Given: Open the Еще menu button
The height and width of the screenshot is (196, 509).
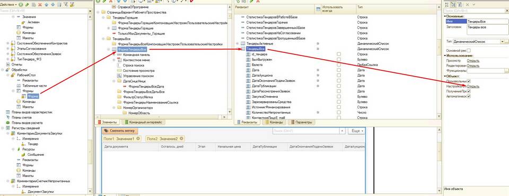Looking at the screenshot, I should 356,130.
